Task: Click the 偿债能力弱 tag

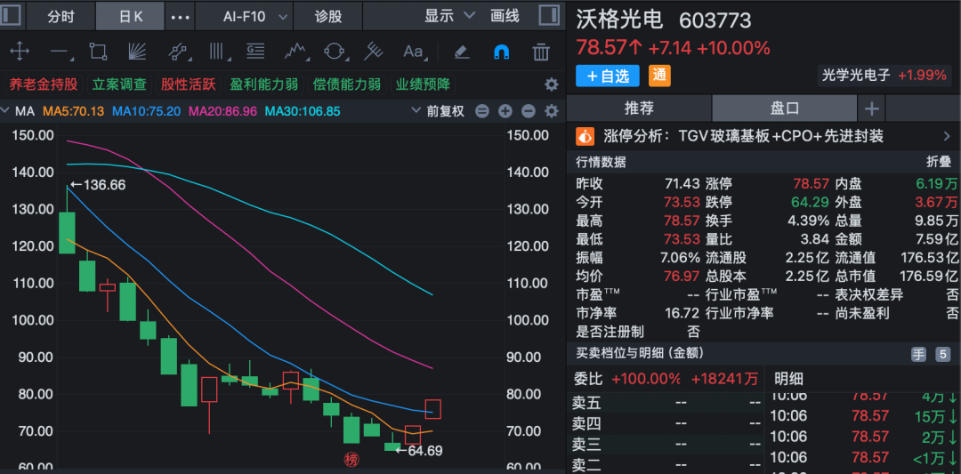Action: [x=347, y=84]
